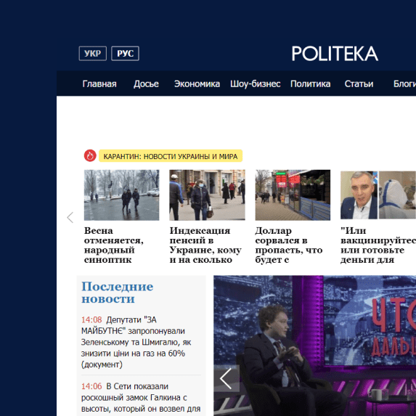Image resolution: width=416 pixels, height=416 pixels.
Task: Open the Последние новости heading
Action: tap(118, 293)
